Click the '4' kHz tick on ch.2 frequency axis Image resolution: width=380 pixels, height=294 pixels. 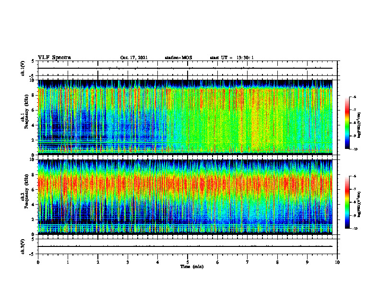(x=34, y=205)
